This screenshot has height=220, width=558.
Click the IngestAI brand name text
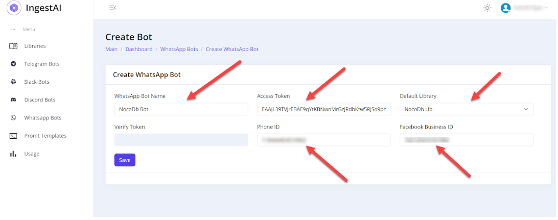[44, 8]
